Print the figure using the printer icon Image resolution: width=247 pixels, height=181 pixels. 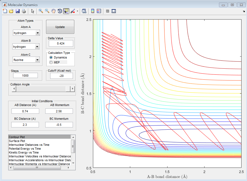[24, 11]
